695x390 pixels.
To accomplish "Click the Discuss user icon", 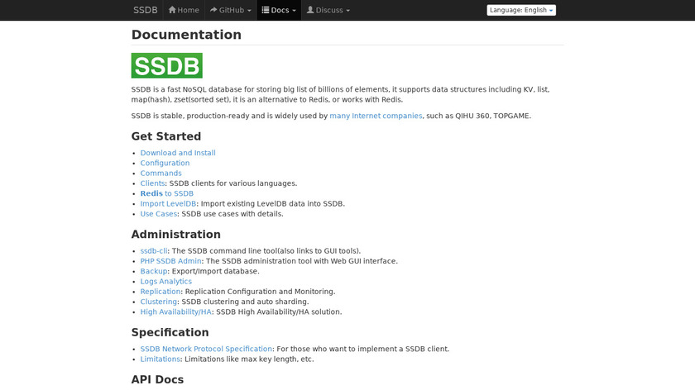I will (x=310, y=10).
